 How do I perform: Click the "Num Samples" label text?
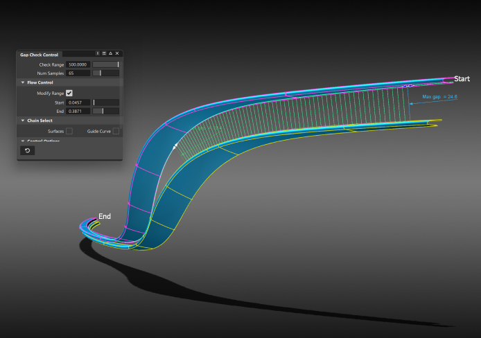(x=51, y=73)
